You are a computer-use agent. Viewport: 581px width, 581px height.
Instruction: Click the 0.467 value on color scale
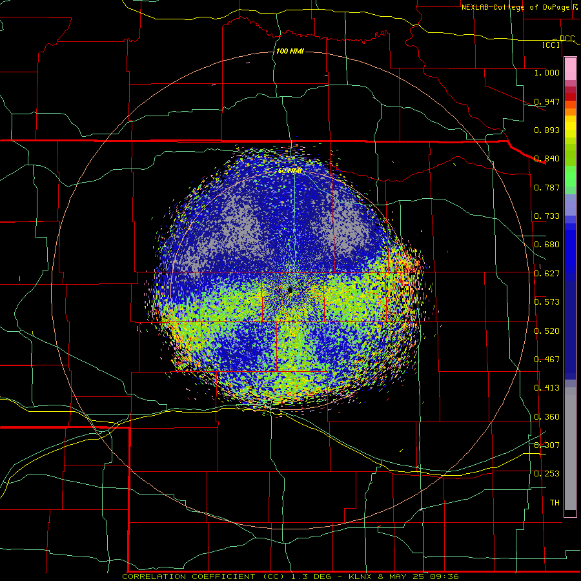[x=547, y=360]
